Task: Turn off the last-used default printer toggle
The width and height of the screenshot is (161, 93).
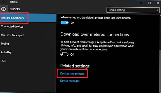Action: tap(64, 23)
